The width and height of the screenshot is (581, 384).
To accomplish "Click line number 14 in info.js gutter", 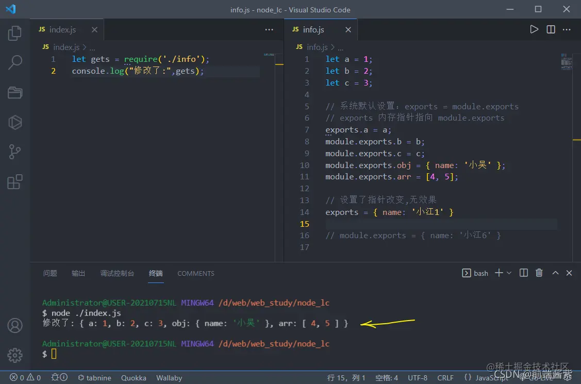I will click(x=304, y=212).
